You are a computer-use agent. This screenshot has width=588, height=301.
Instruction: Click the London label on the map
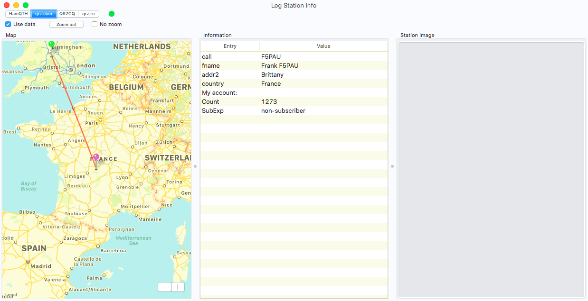(x=85, y=66)
